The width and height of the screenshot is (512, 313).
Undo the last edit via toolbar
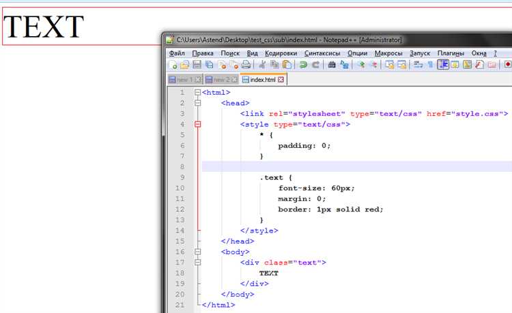coord(303,65)
